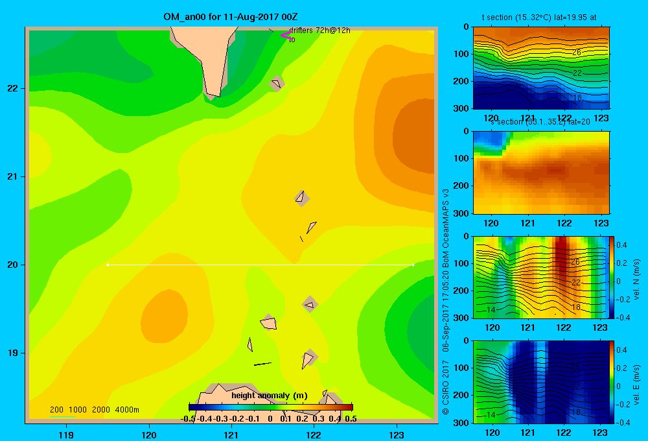Click the latitude 20 label on main map axis
Viewport: 648px width, 441px height.
(x=13, y=265)
